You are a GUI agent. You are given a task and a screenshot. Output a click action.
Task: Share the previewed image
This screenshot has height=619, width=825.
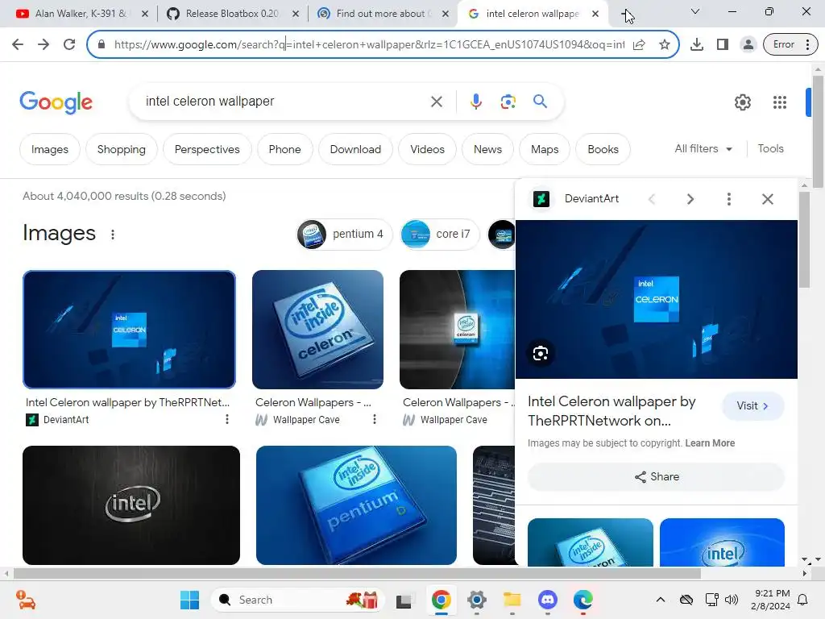coord(656,477)
